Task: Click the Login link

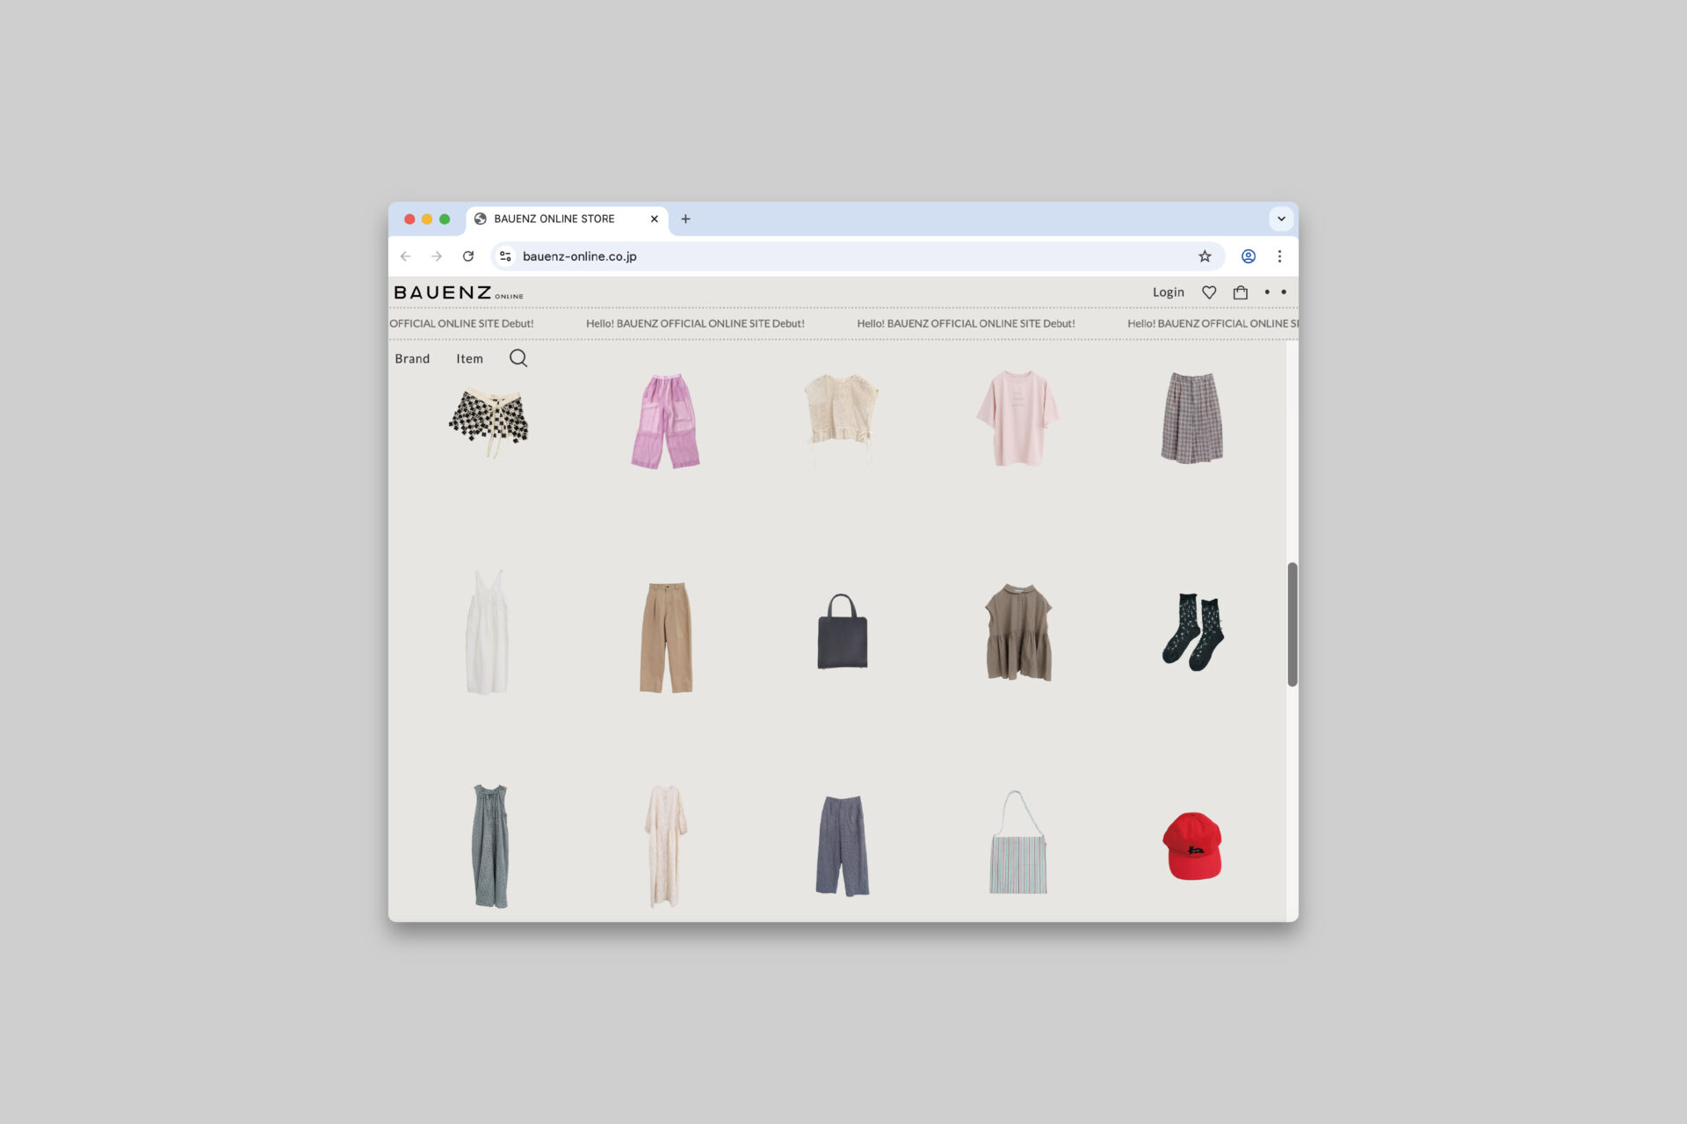Action: coord(1168,292)
